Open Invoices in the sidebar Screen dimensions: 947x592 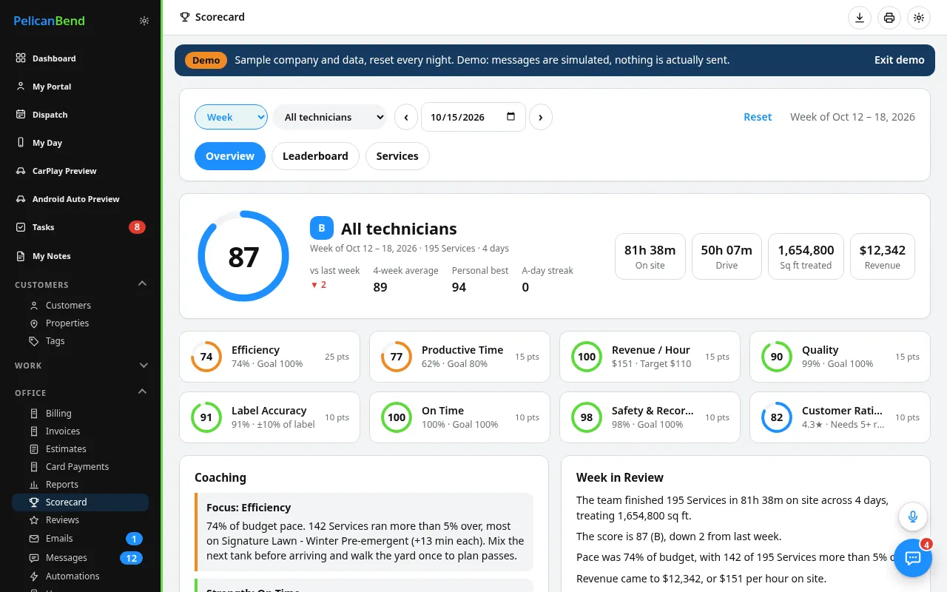tap(81, 431)
